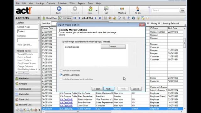Viewport: 201px width, 113px height.
Task: Go to the first record icon
Action: pyautogui.click(x=75, y=18)
